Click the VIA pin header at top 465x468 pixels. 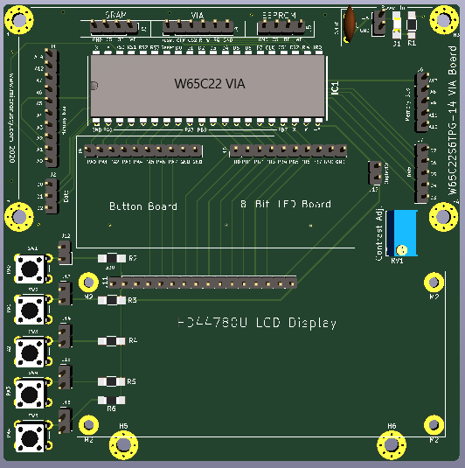(x=198, y=27)
